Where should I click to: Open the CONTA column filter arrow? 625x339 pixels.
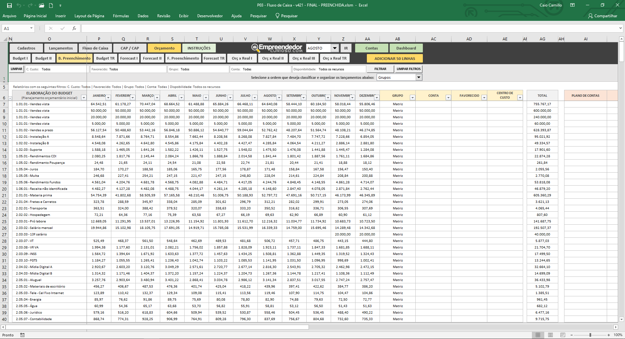point(448,97)
